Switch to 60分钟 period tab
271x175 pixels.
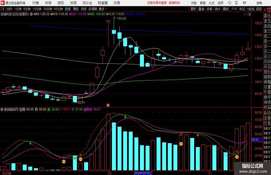point(59,9)
